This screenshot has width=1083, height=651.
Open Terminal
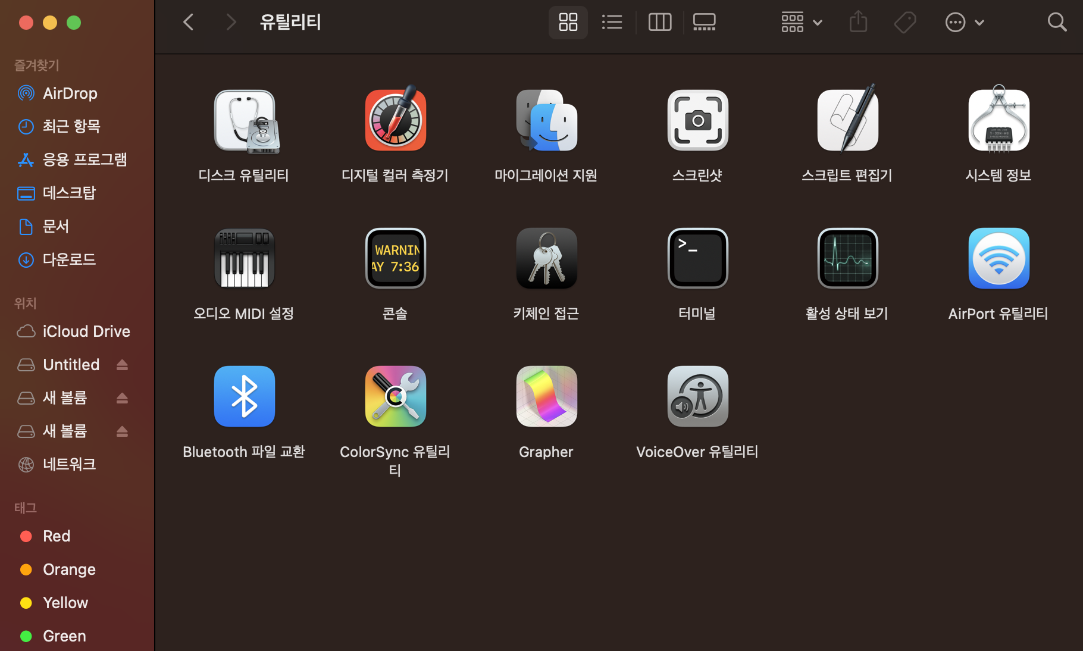pos(697,258)
